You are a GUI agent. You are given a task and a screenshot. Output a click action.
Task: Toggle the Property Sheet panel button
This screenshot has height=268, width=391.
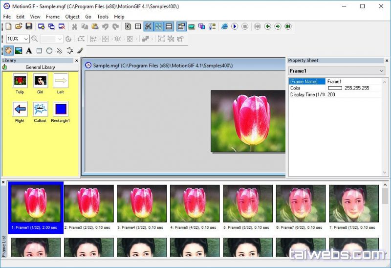(x=181, y=26)
